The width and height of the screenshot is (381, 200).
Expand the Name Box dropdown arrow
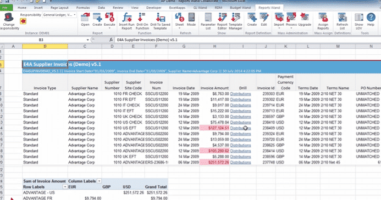tap(87, 39)
